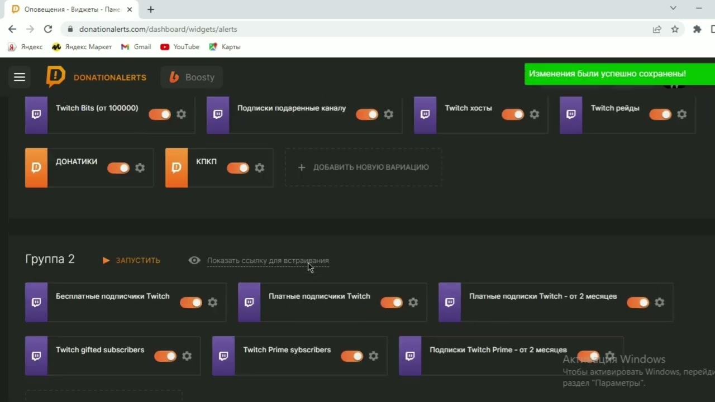The image size is (715, 402).
Task: Toggle the КПКП variation off
Action: pyautogui.click(x=238, y=168)
